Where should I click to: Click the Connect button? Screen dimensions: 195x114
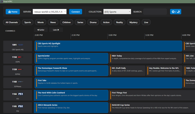pos(76,12)
